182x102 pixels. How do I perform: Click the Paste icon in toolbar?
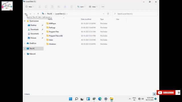tap(52, 7)
